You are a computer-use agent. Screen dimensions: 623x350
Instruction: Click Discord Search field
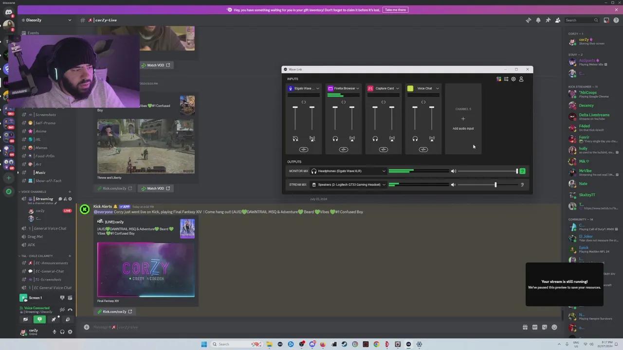(582, 20)
